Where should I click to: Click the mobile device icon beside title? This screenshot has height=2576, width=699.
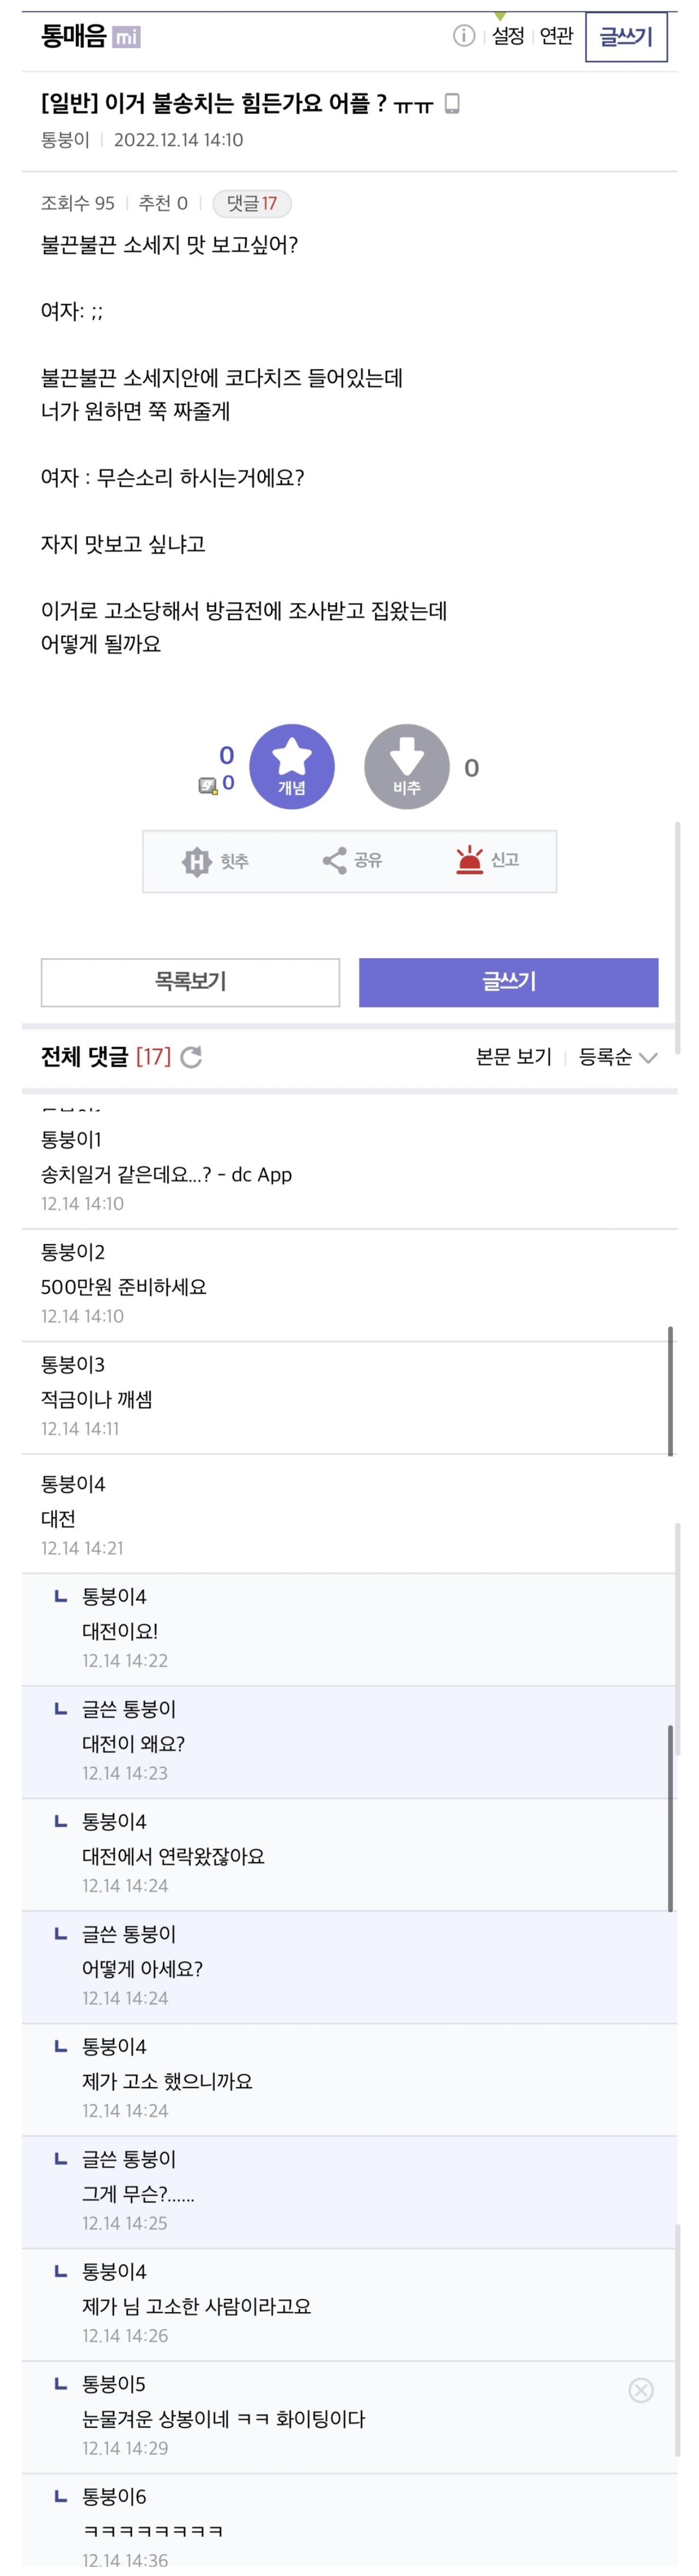pos(452,103)
